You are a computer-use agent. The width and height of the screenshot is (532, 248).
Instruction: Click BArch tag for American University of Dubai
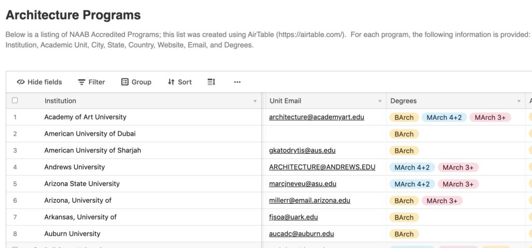click(404, 134)
